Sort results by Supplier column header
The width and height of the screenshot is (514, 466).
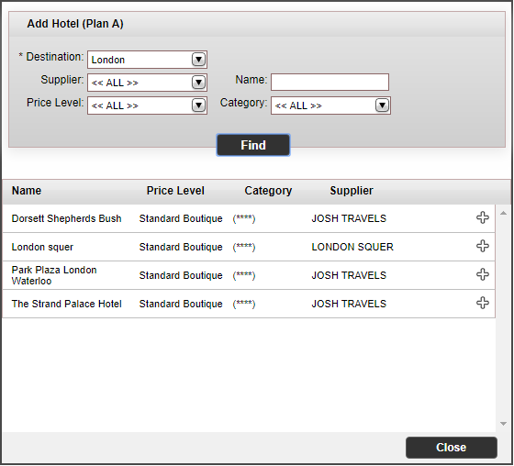click(352, 191)
